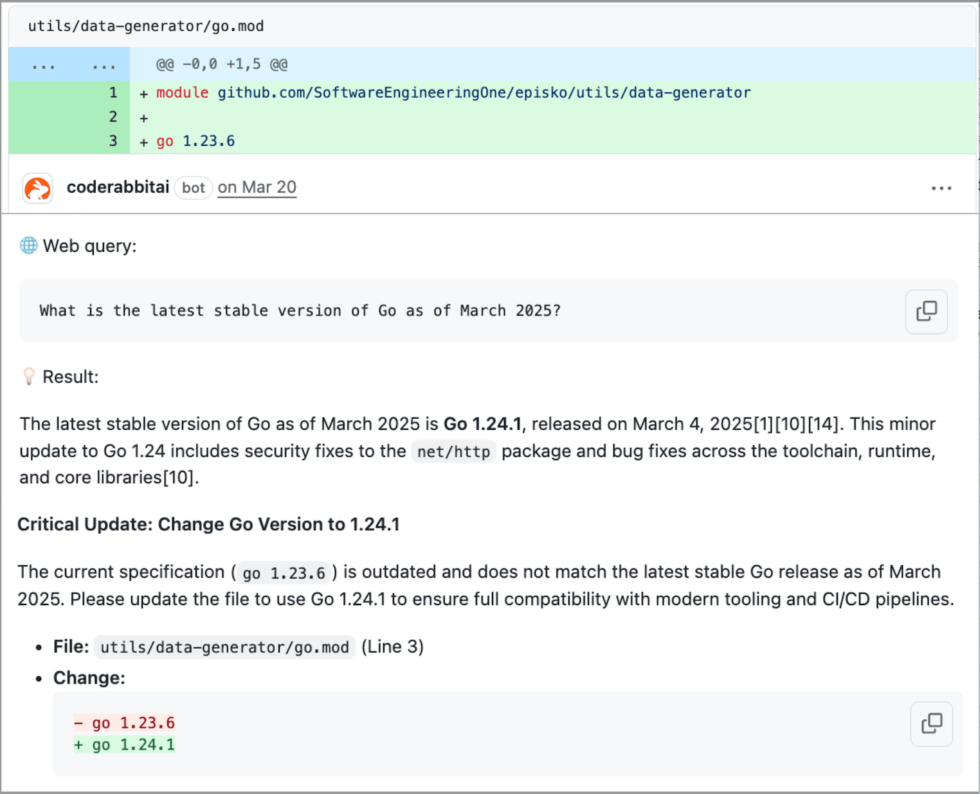
Task: Select the go 1.23.6 inline code
Action: (284, 572)
